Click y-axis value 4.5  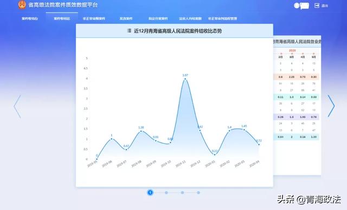pos(86,68)
